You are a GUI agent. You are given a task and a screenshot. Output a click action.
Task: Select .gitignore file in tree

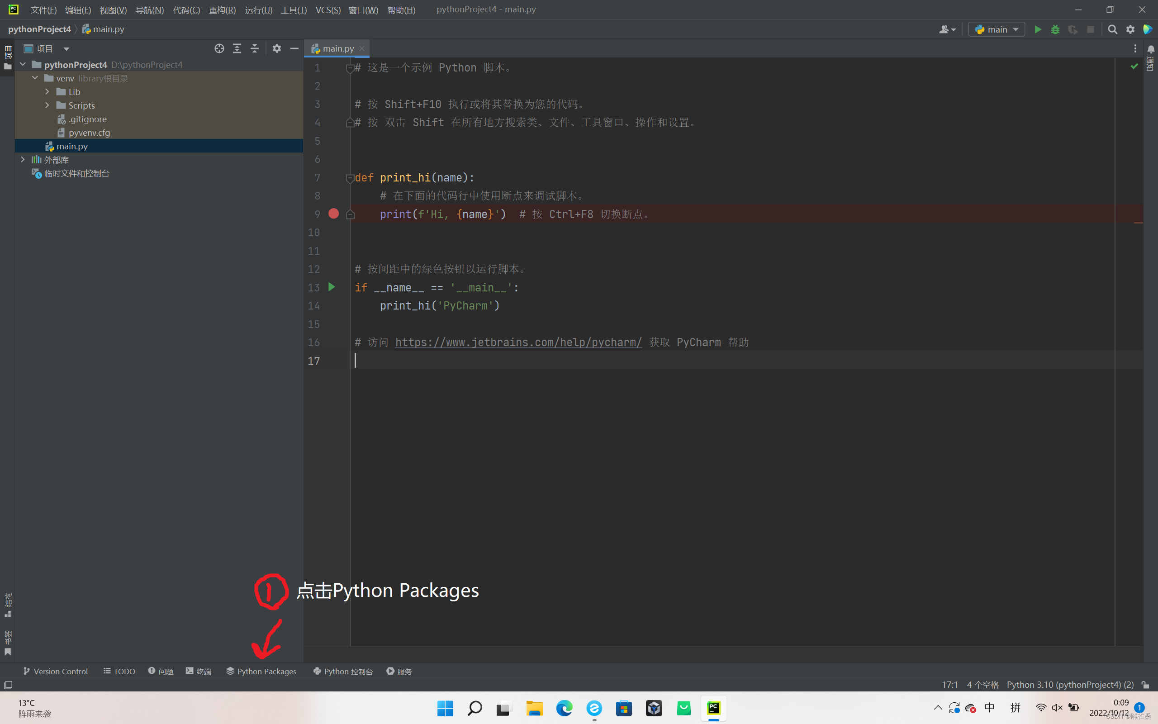coord(82,119)
